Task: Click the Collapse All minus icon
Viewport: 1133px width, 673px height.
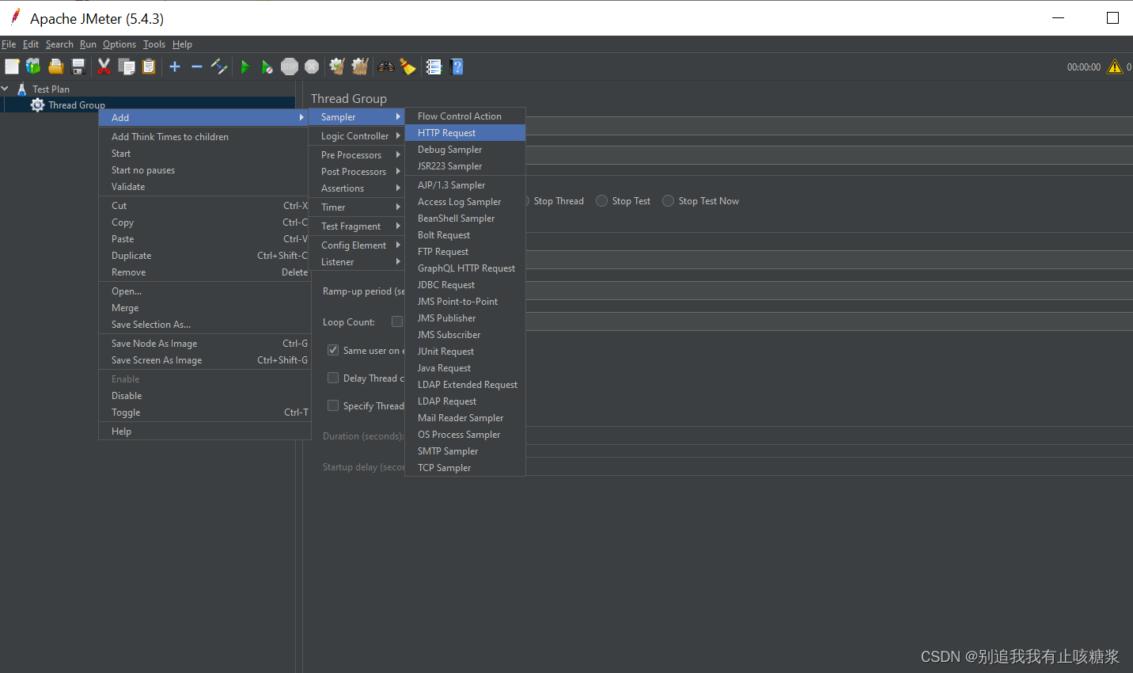Action: click(x=197, y=67)
